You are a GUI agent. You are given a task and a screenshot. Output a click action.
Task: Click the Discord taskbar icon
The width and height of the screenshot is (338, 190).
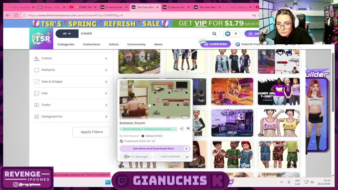click(x=231, y=182)
